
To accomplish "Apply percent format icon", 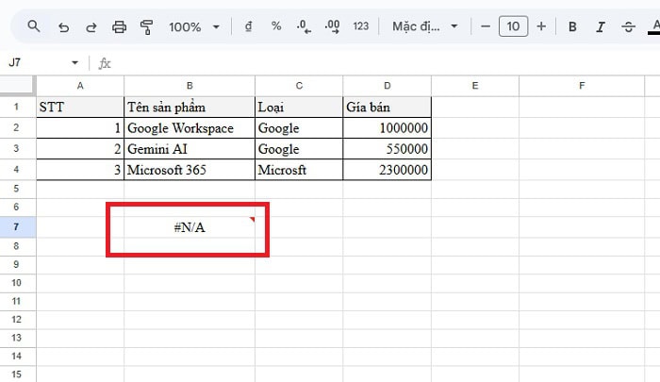I will [276, 26].
